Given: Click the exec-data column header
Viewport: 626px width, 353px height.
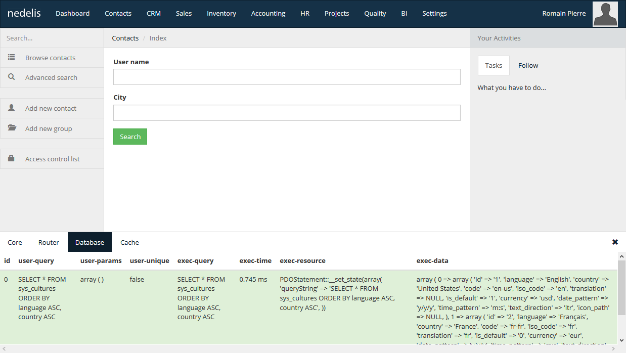Looking at the screenshot, I should tap(432, 261).
